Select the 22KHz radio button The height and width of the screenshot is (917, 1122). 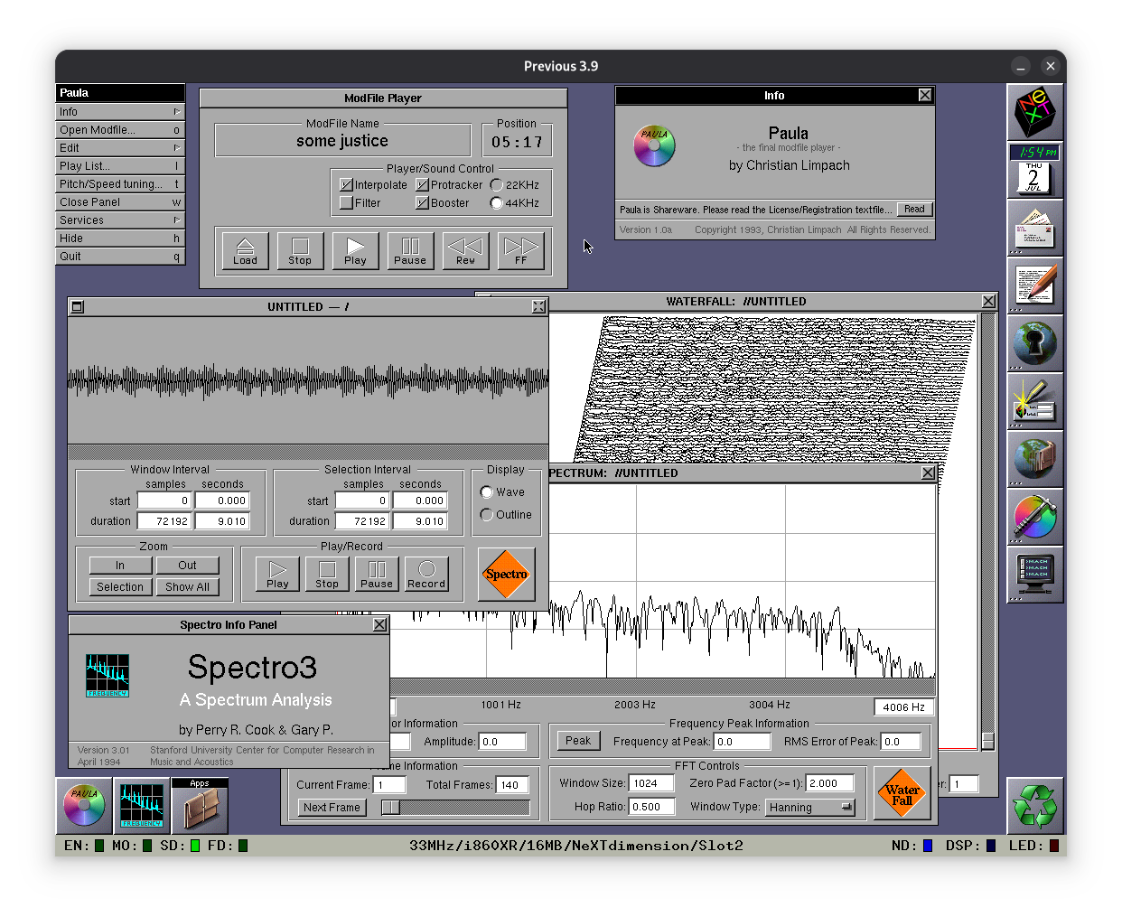(496, 185)
